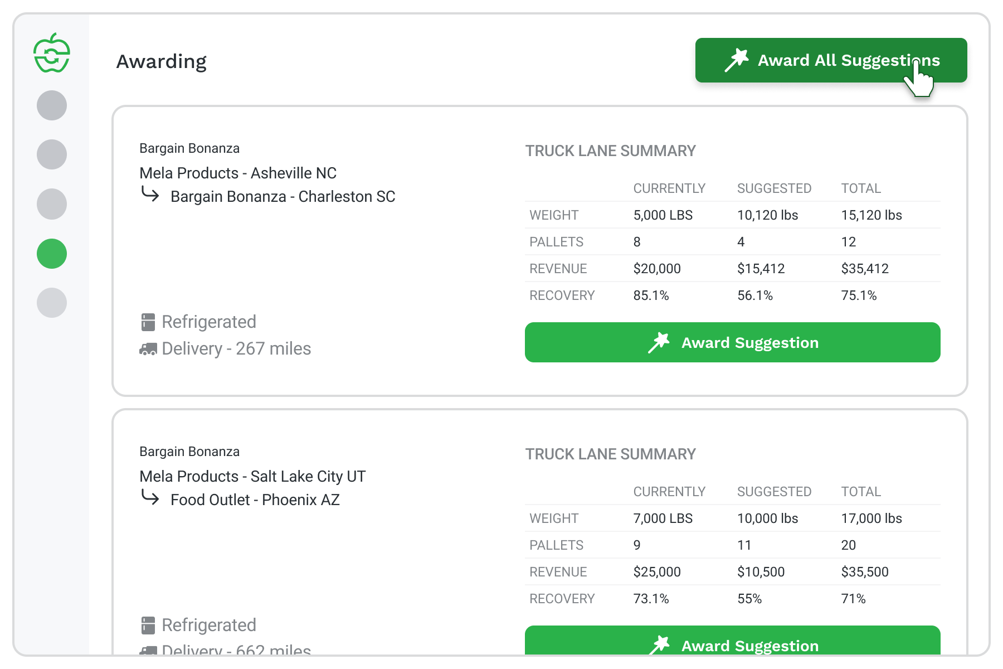Select the third gray sidebar circle
The image size is (1003, 669).
[x=52, y=204]
